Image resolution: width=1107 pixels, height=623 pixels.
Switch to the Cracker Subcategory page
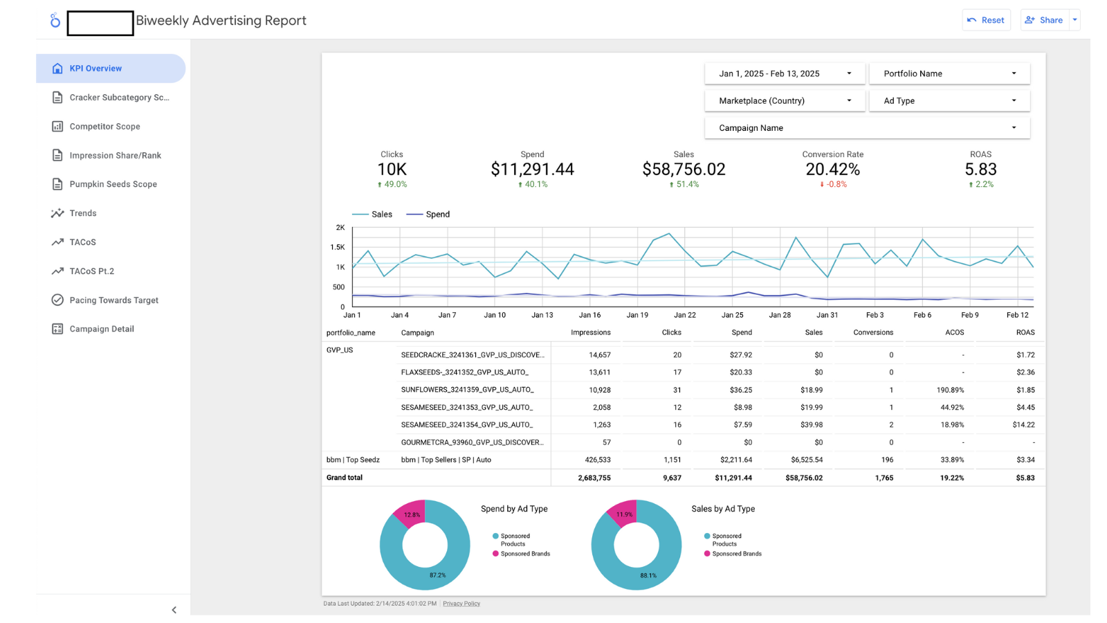(x=57, y=97)
